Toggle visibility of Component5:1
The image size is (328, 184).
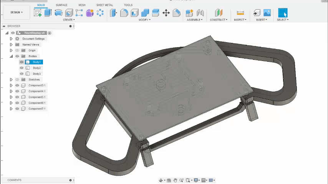17,97
